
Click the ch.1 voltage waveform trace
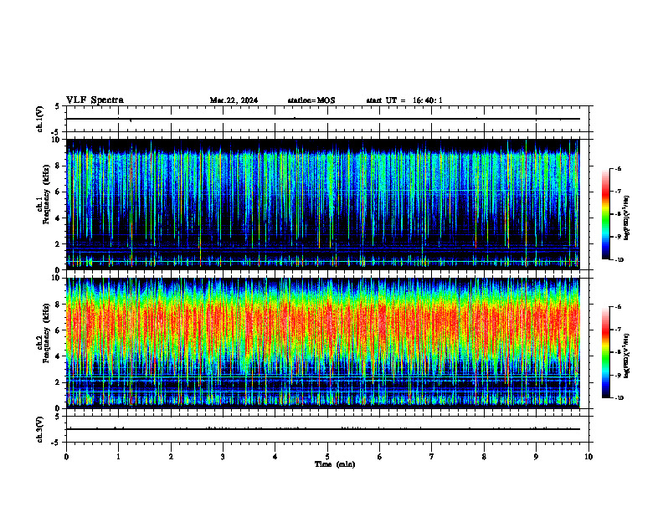click(x=323, y=119)
